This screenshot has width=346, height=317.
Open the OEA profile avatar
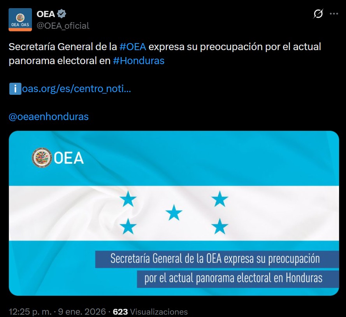click(20, 20)
